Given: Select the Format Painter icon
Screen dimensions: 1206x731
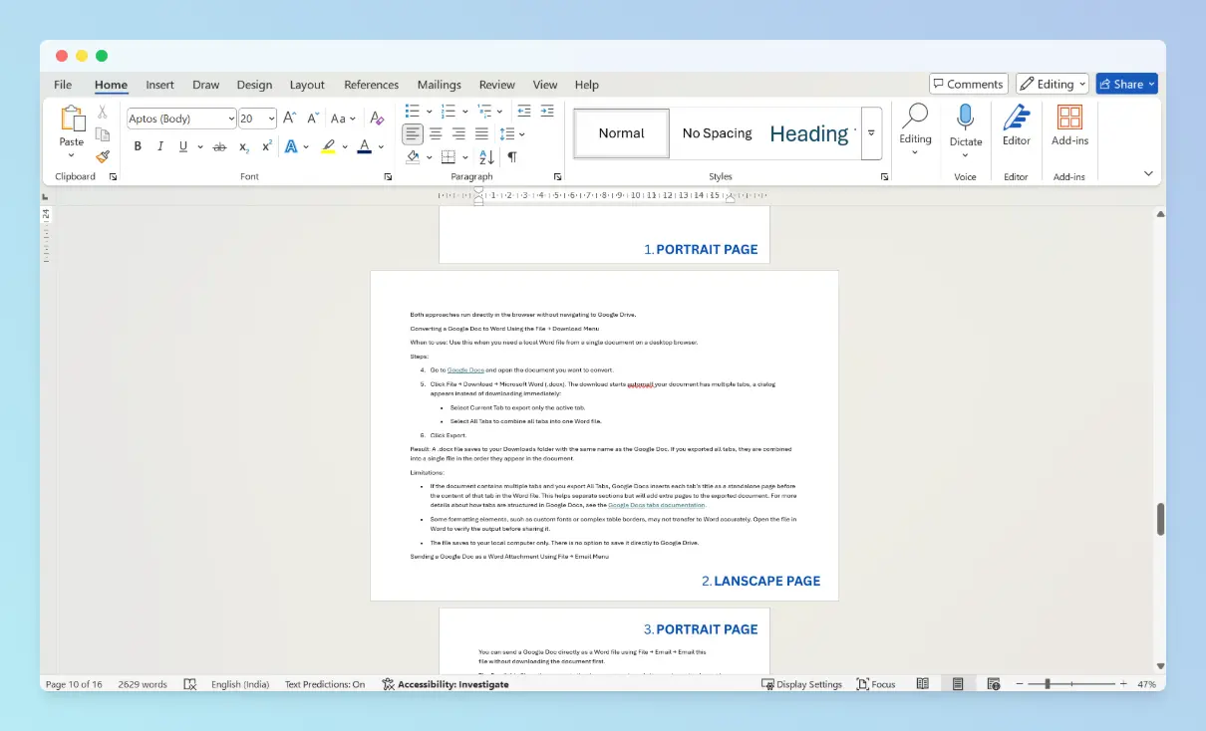Looking at the screenshot, I should click(103, 156).
